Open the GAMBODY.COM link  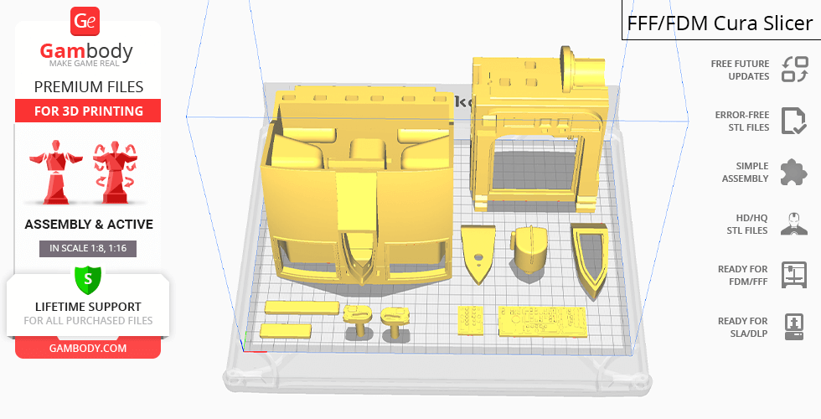88,348
